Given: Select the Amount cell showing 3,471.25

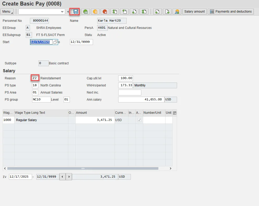Looking at the screenshot, I should [x=95, y=120].
